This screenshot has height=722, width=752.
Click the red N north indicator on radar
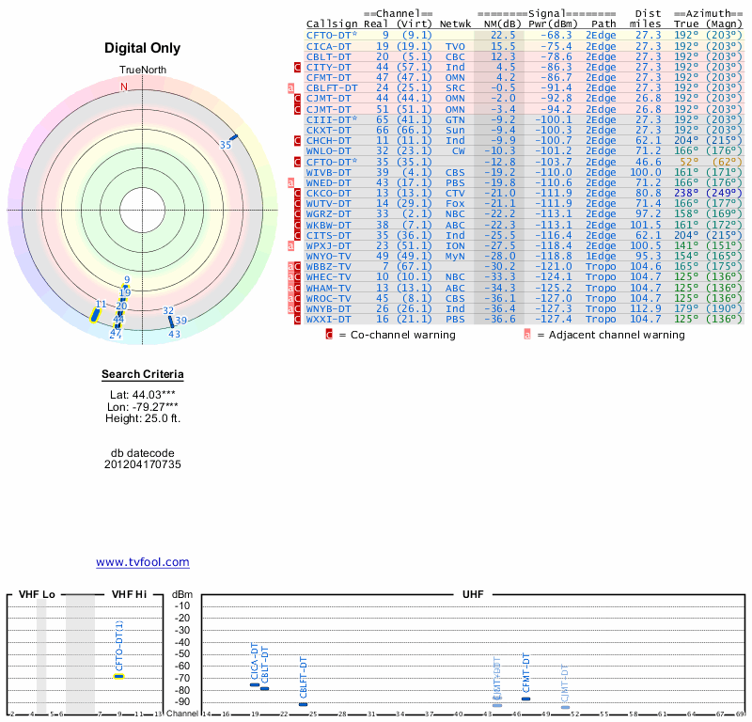click(123, 87)
